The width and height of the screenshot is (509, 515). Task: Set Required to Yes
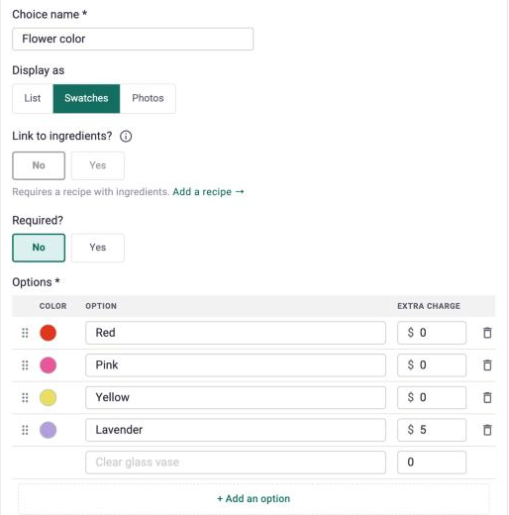[x=98, y=248]
